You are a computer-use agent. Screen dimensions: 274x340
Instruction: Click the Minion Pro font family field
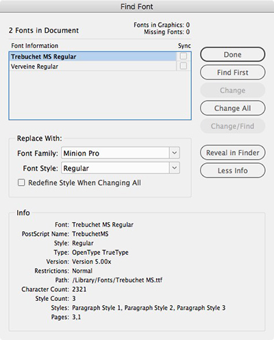pyautogui.click(x=115, y=153)
